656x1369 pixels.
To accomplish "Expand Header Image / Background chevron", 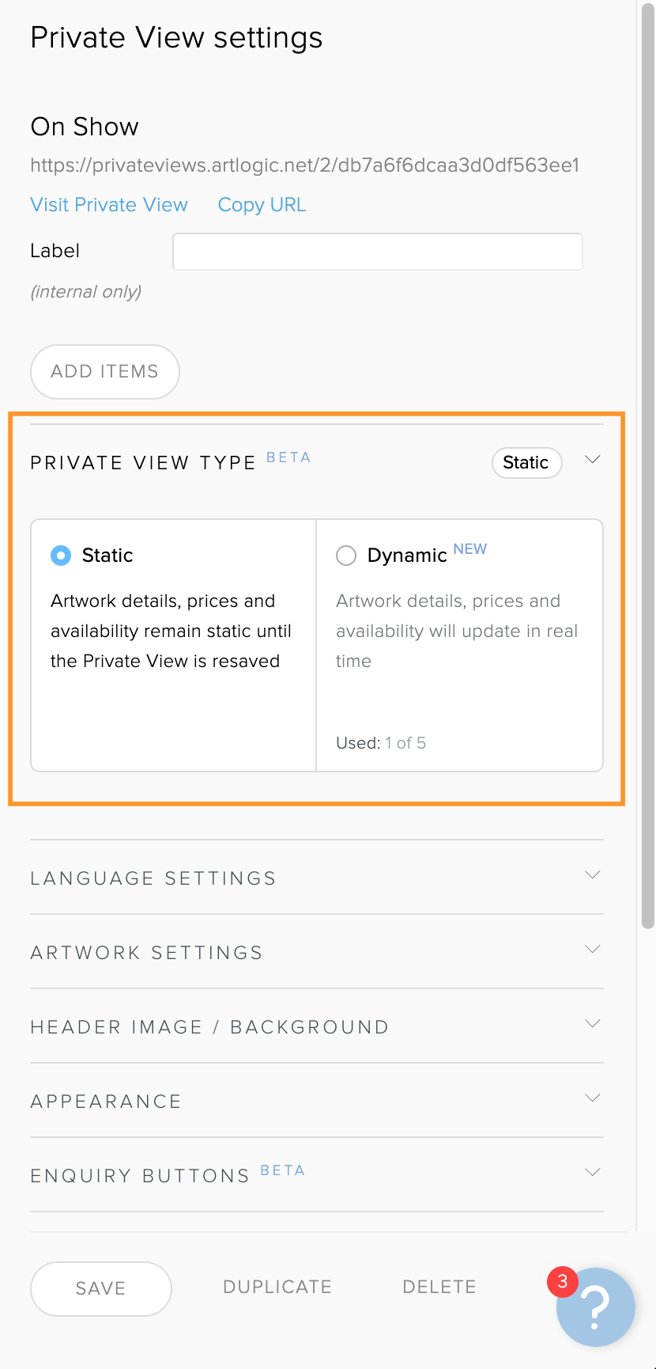I will (593, 1024).
